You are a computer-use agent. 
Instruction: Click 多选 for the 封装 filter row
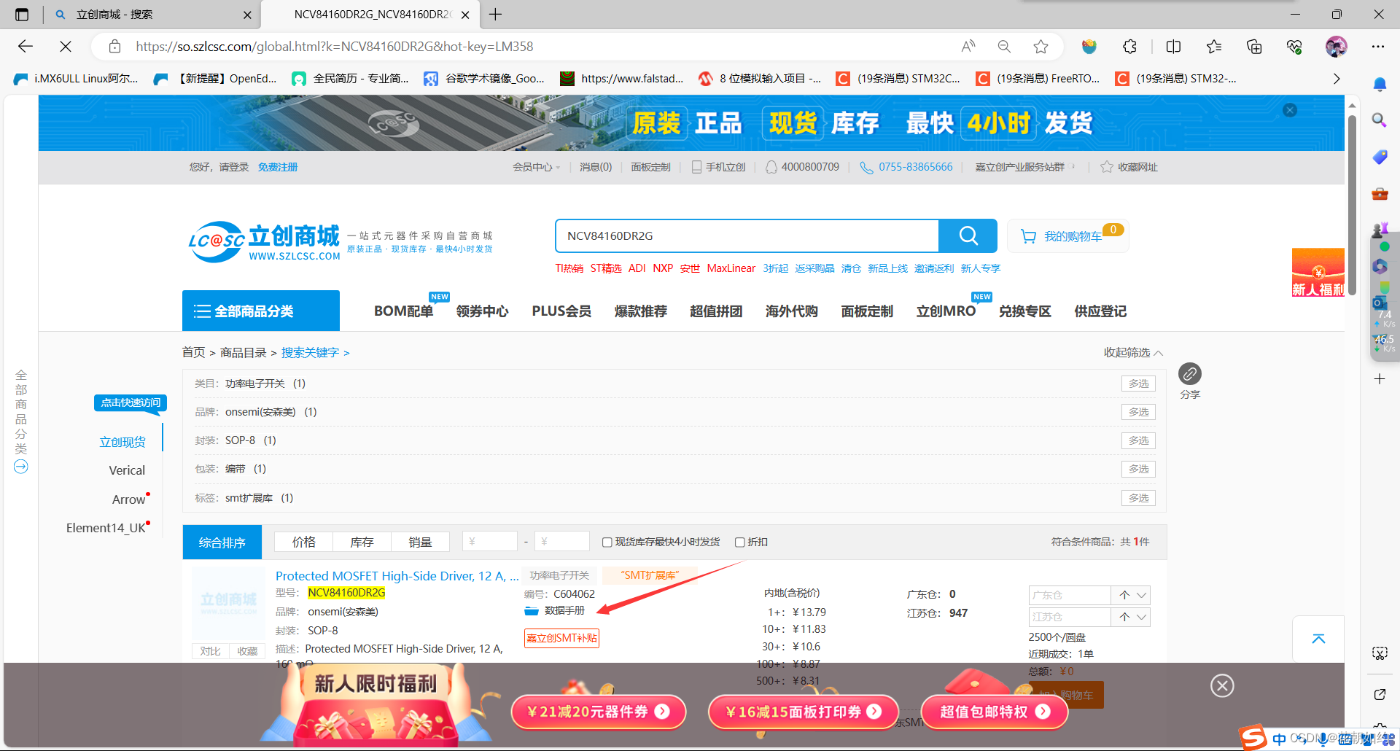pos(1138,440)
